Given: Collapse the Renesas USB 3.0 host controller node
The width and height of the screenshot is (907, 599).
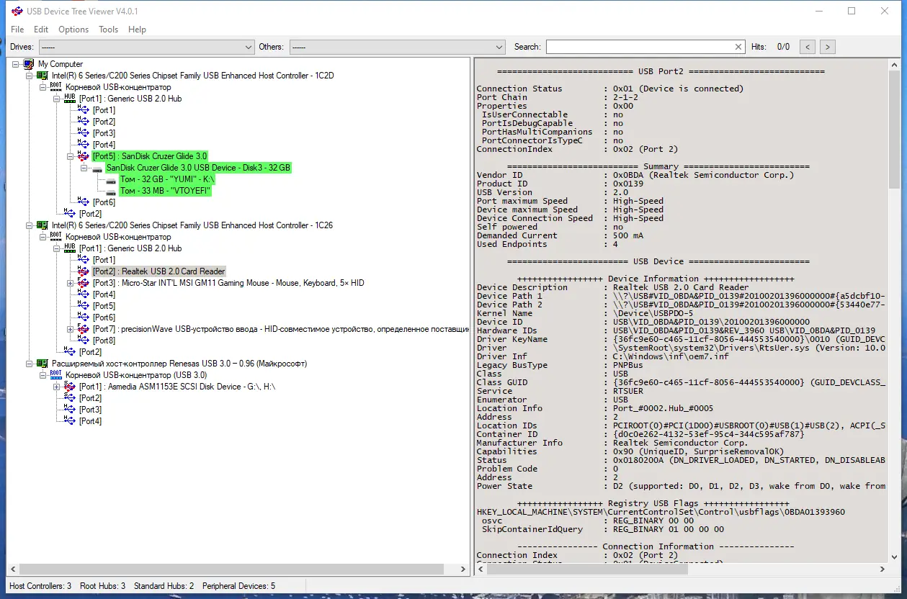Looking at the screenshot, I should (x=30, y=364).
